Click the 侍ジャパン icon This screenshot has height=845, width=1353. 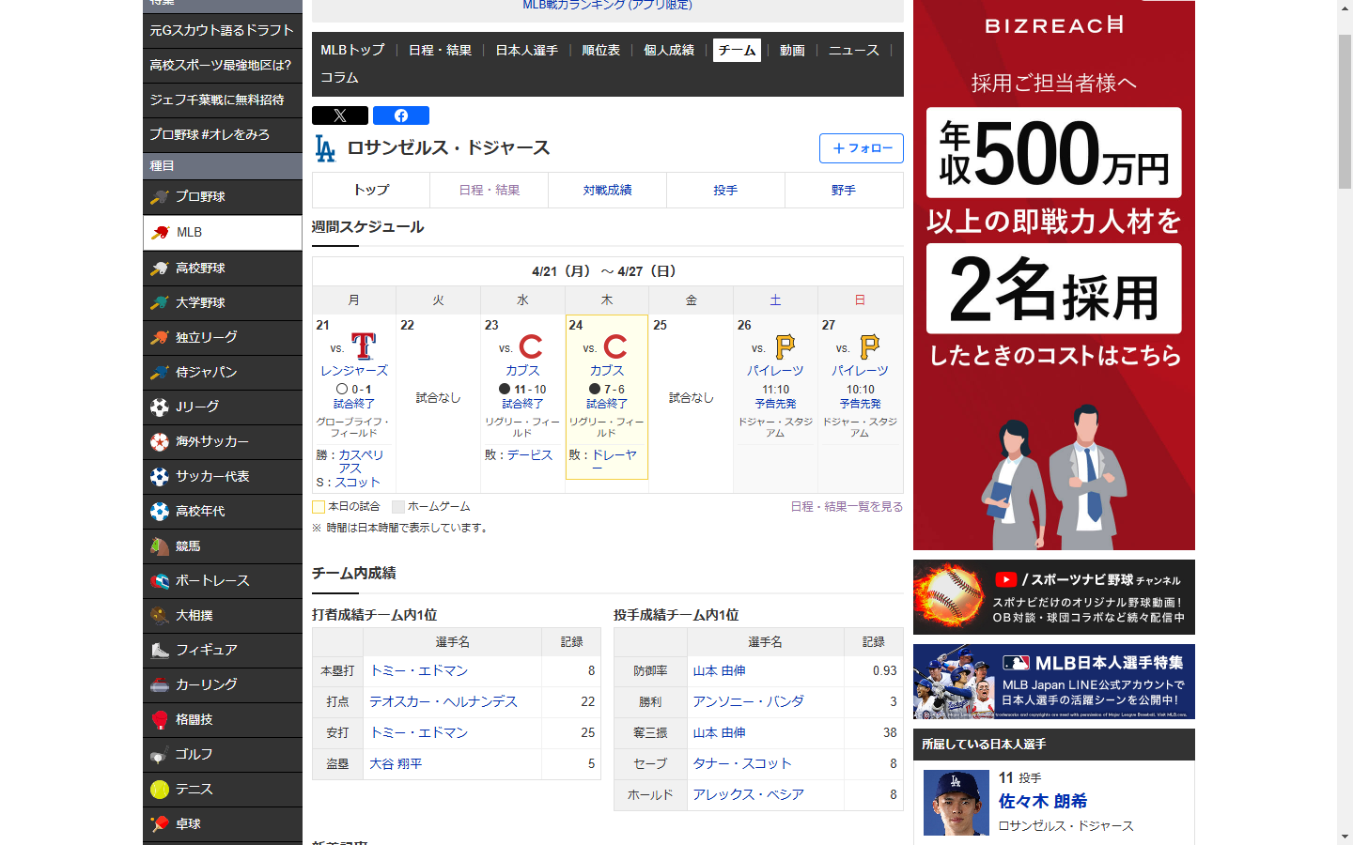coord(160,373)
